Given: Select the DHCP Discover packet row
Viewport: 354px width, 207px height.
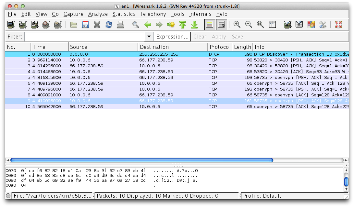Looking at the screenshot, I should (177, 54).
